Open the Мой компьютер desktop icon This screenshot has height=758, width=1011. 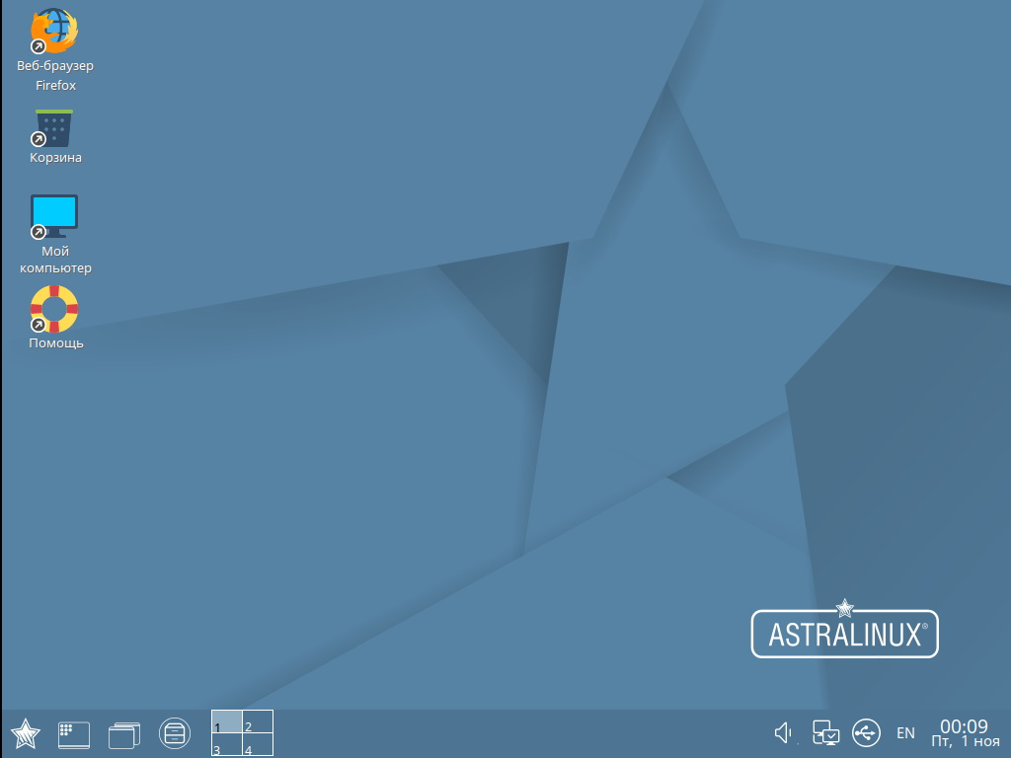54,215
